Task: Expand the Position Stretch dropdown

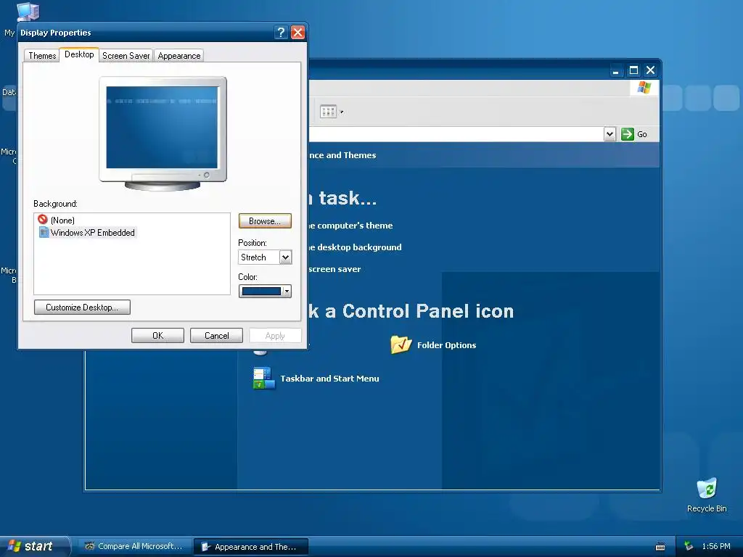Action: pos(285,257)
